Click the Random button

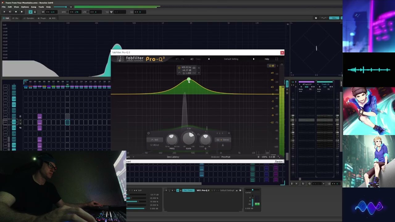click(279, 162)
